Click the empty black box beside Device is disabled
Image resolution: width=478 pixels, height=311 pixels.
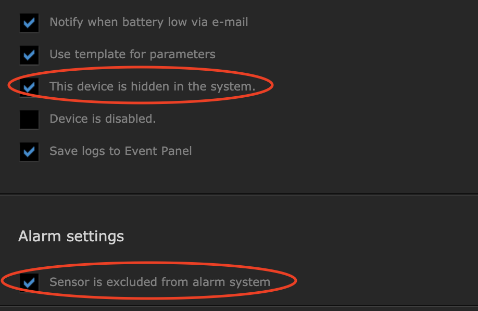click(29, 119)
